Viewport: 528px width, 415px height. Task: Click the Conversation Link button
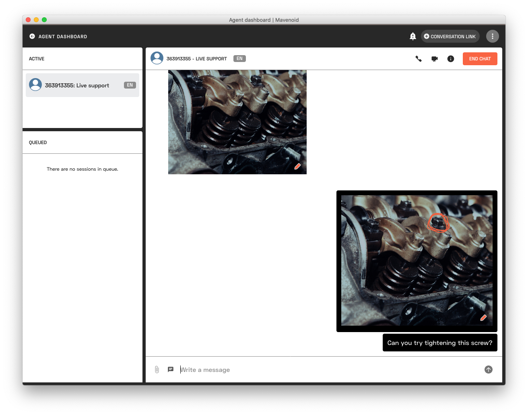(x=450, y=36)
